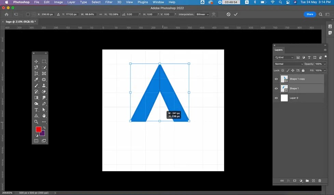Select the Pen tool

point(44,104)
